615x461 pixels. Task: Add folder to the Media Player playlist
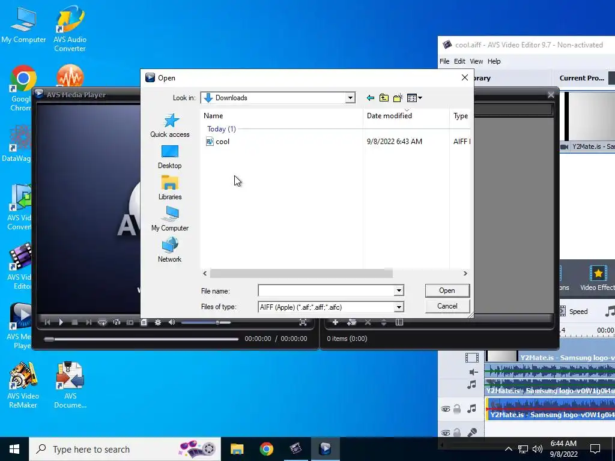point(352,322)
